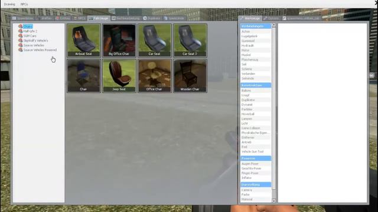Select the Hoverball tool
This screenshot has height=212, width=378.
256,114
